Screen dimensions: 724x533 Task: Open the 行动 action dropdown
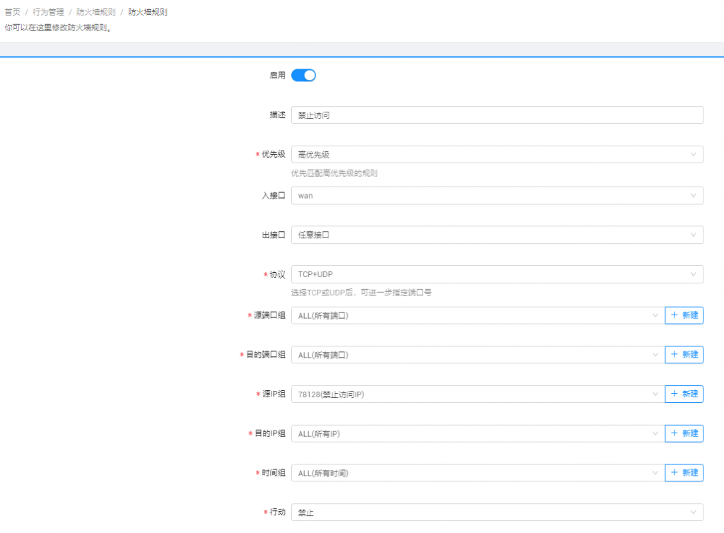coord(496,512)
